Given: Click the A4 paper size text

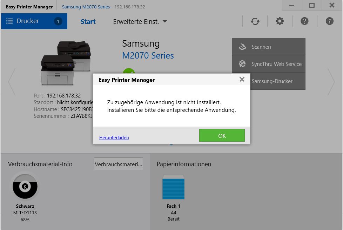Looking at the screenshot, I should tap(174, 212).
